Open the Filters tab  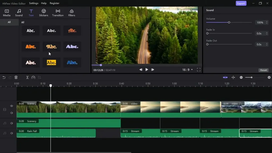[72, 13]
